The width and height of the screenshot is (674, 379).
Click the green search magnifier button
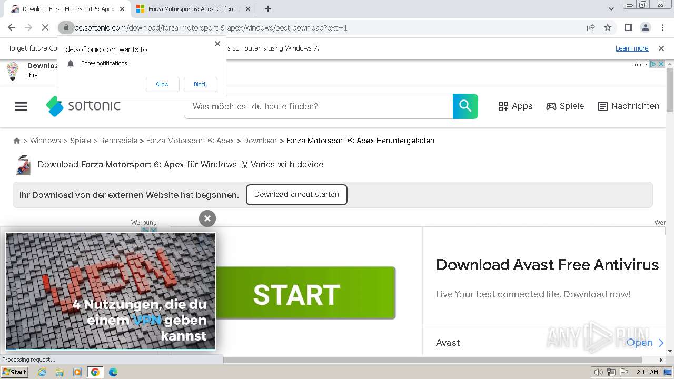pos(465,106)
